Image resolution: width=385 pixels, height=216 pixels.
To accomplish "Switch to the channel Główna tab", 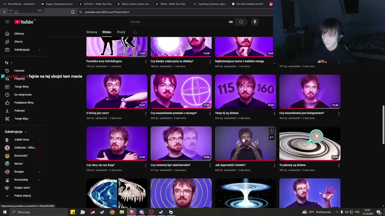I will 92,32.
